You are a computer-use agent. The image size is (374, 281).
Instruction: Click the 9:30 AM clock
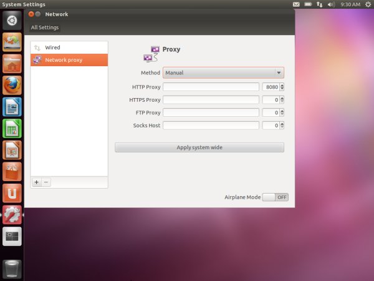point(350,4)
